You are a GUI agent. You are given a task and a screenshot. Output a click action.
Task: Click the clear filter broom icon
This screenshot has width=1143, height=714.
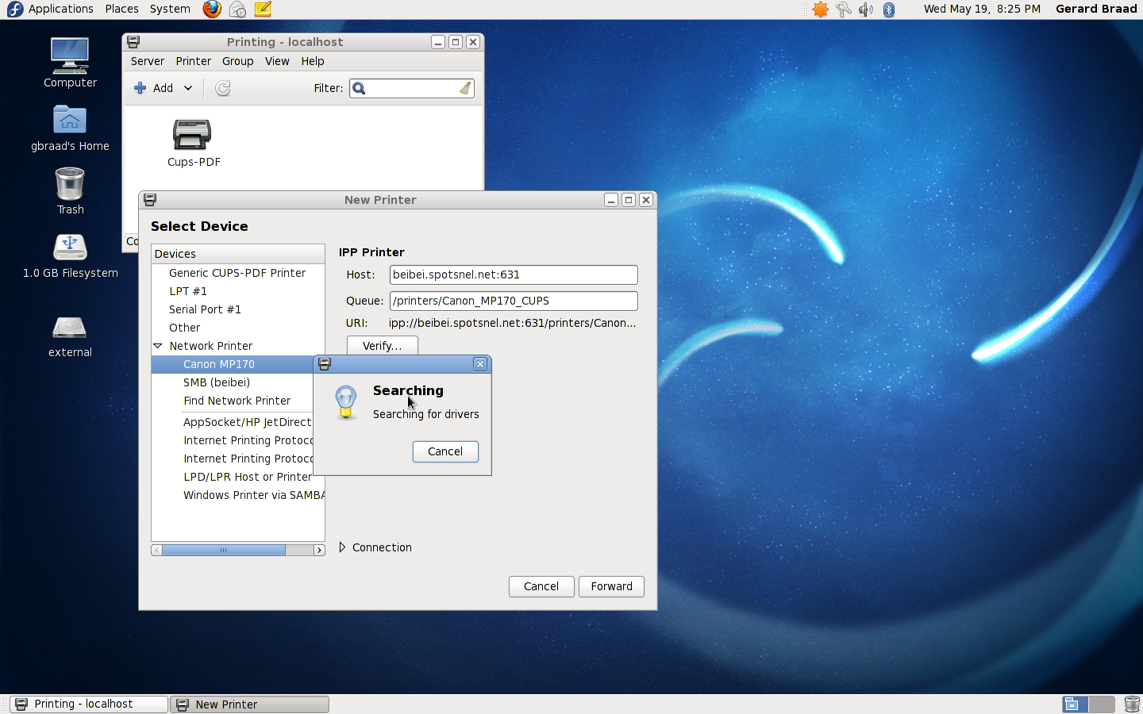pos(464,88)
